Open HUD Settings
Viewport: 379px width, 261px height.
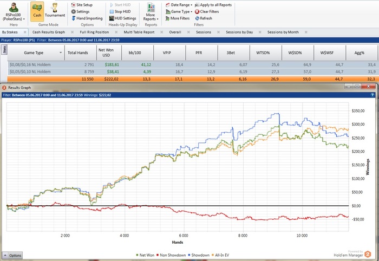(122, 18)
